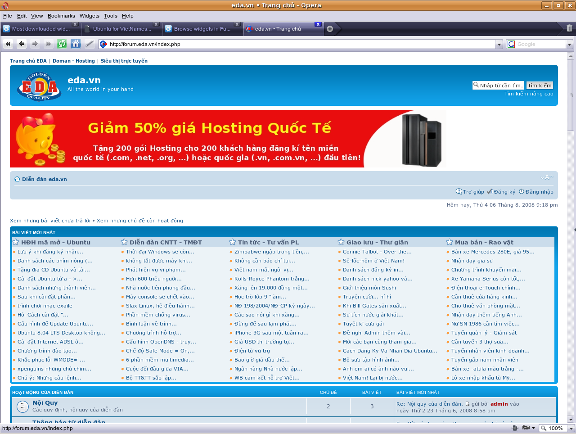Open Điện từ vũ trụ post
The width and height of the screenshot is (576, 434).
point(252,351)
